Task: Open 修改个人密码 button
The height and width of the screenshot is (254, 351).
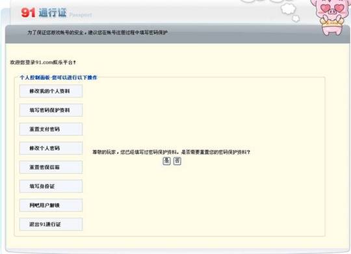Action: pyautogui.click(x=51, y=148)
